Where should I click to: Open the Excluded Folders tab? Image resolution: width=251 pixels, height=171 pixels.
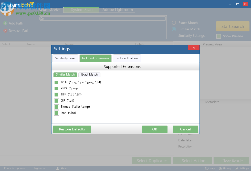point(127,58)
